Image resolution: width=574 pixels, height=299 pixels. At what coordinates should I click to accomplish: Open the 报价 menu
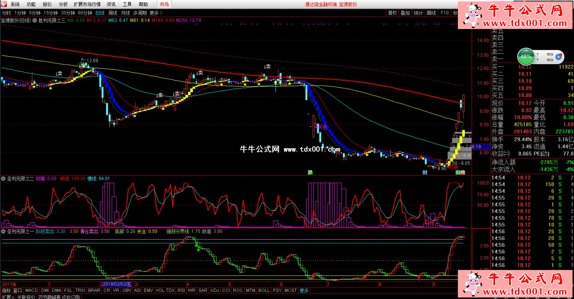(47, 4)
